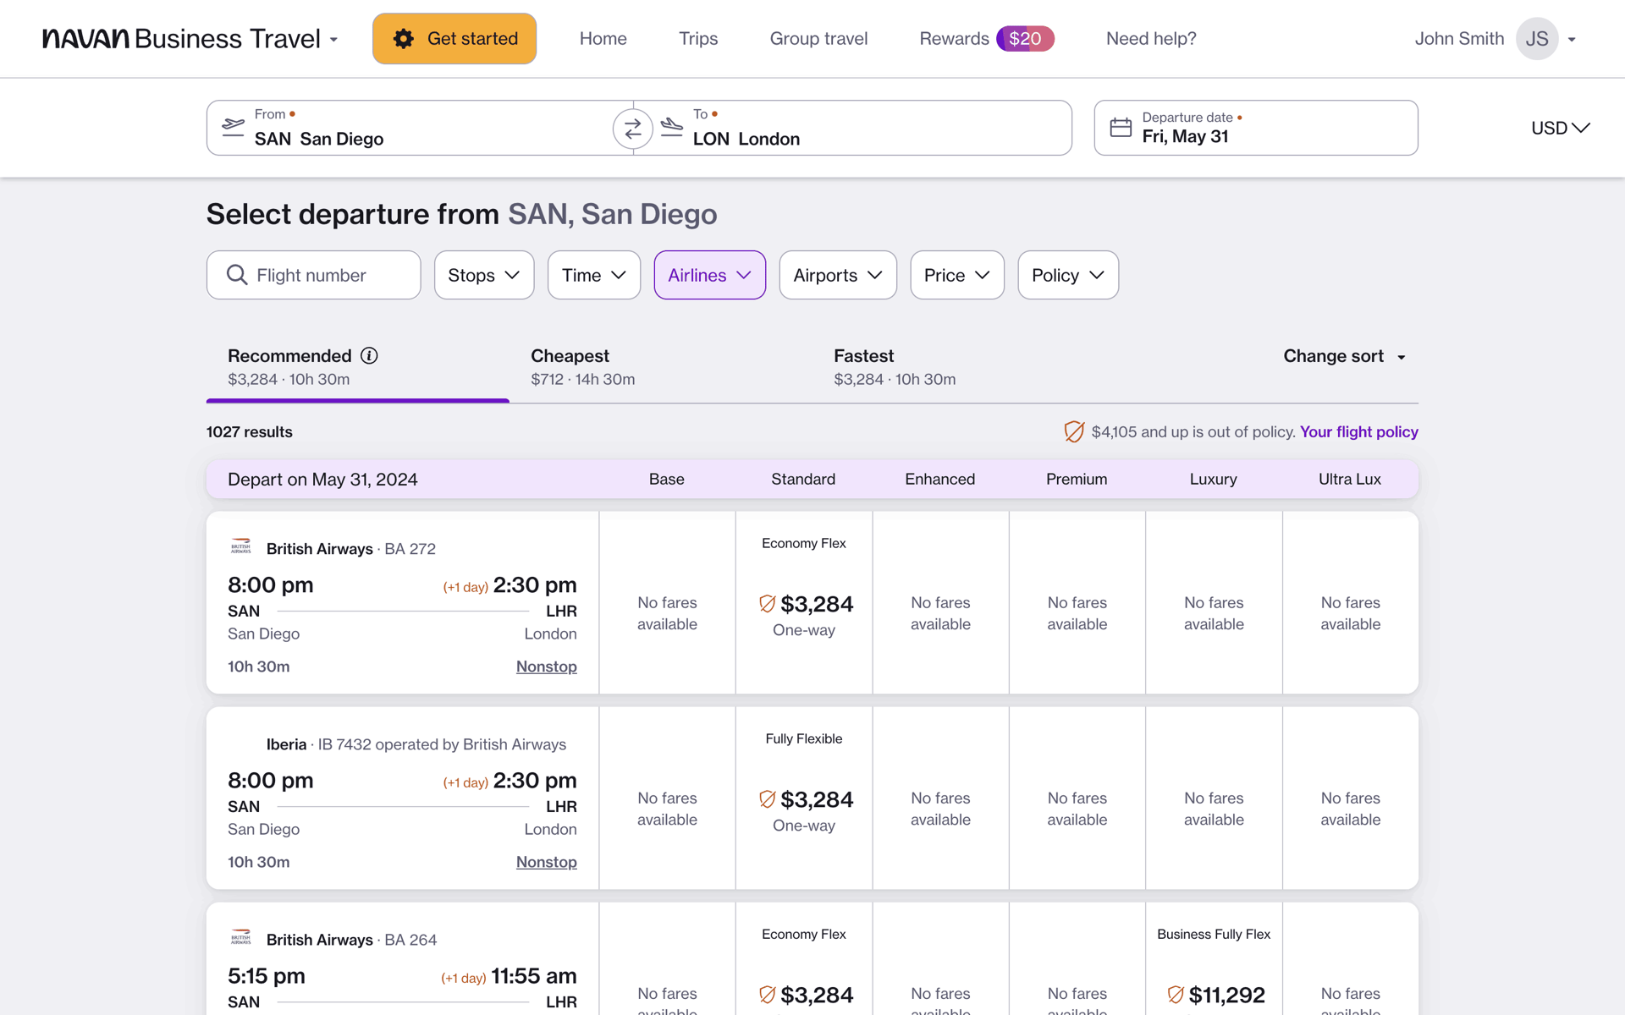1625x1015 pixels.
Task: Swap origin and destination airports
Action: (x=632, y=129)
